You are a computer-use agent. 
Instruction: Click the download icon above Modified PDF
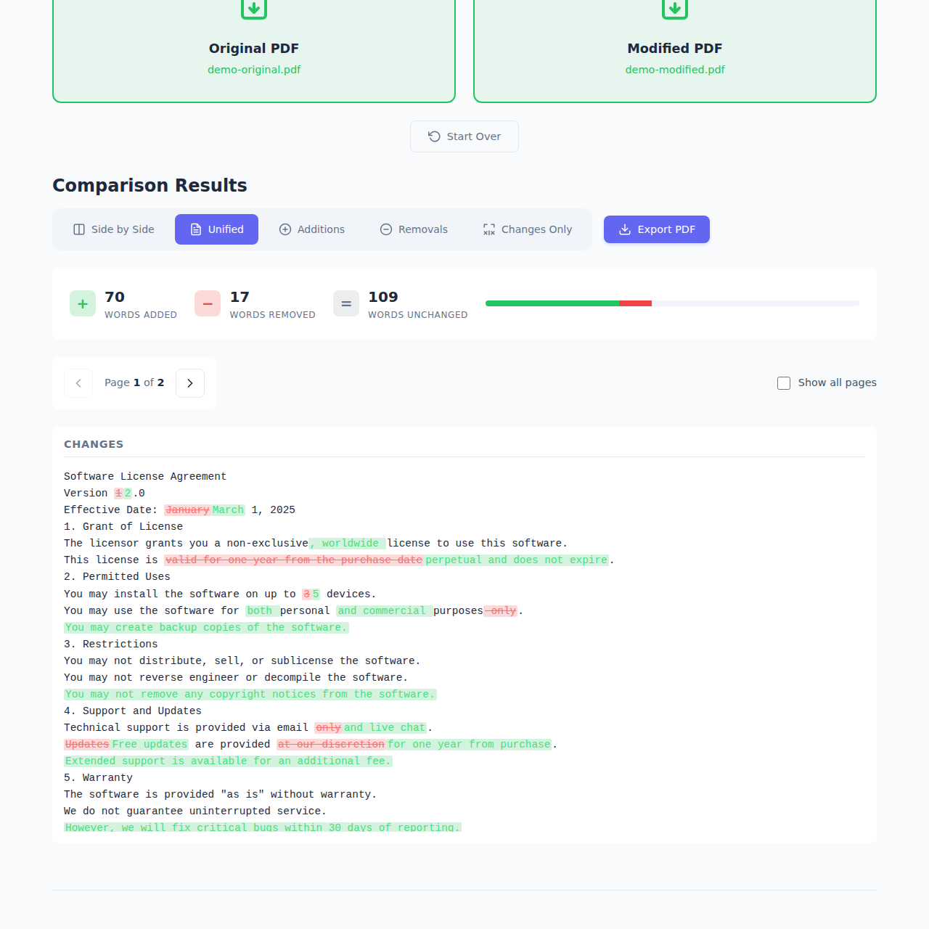675,9
